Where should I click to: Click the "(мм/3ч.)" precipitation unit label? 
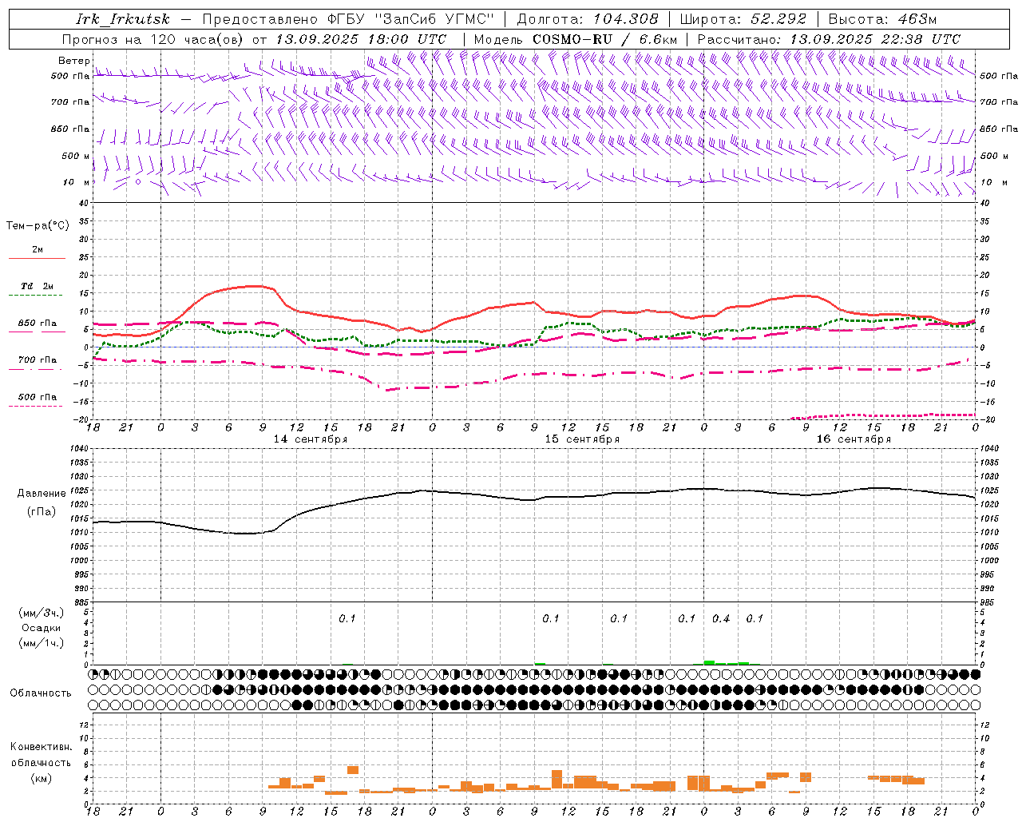42,613
